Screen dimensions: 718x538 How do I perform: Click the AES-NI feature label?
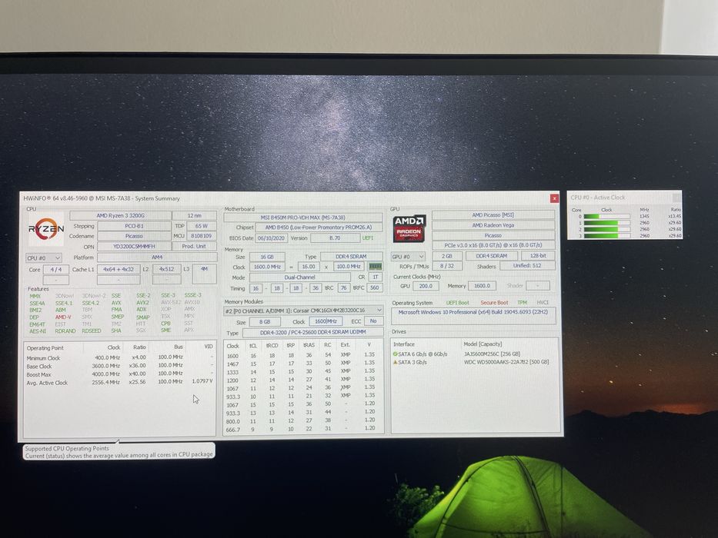38,330
